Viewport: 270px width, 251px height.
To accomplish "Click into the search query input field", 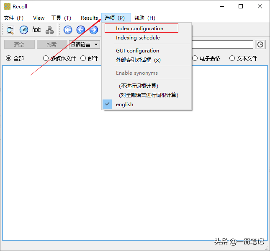I will pyautogui.click(x=222, y=44).
